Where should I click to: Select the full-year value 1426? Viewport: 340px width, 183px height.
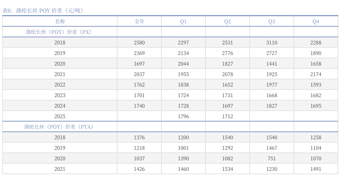(x=139, y=169)
